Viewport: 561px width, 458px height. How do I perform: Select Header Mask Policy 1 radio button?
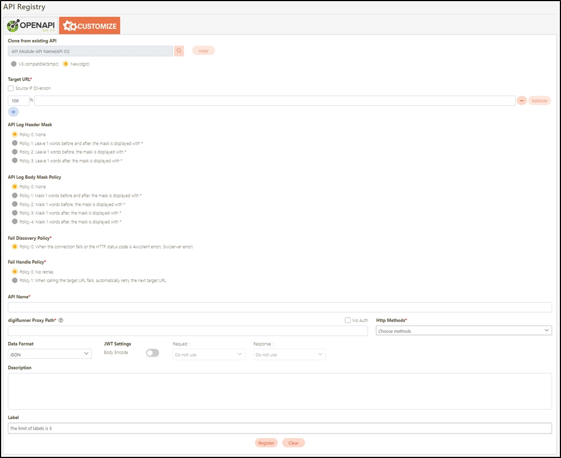pos(14,143)
